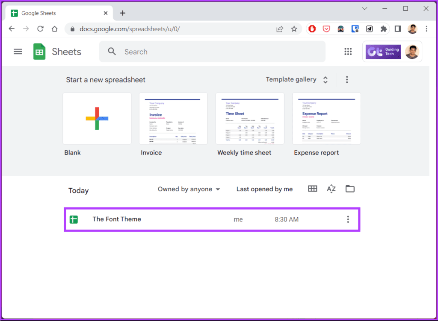The height and width of the screenshot is (321, 438).
Task: Open a new browser tab
Action: [x=123, y=13]
